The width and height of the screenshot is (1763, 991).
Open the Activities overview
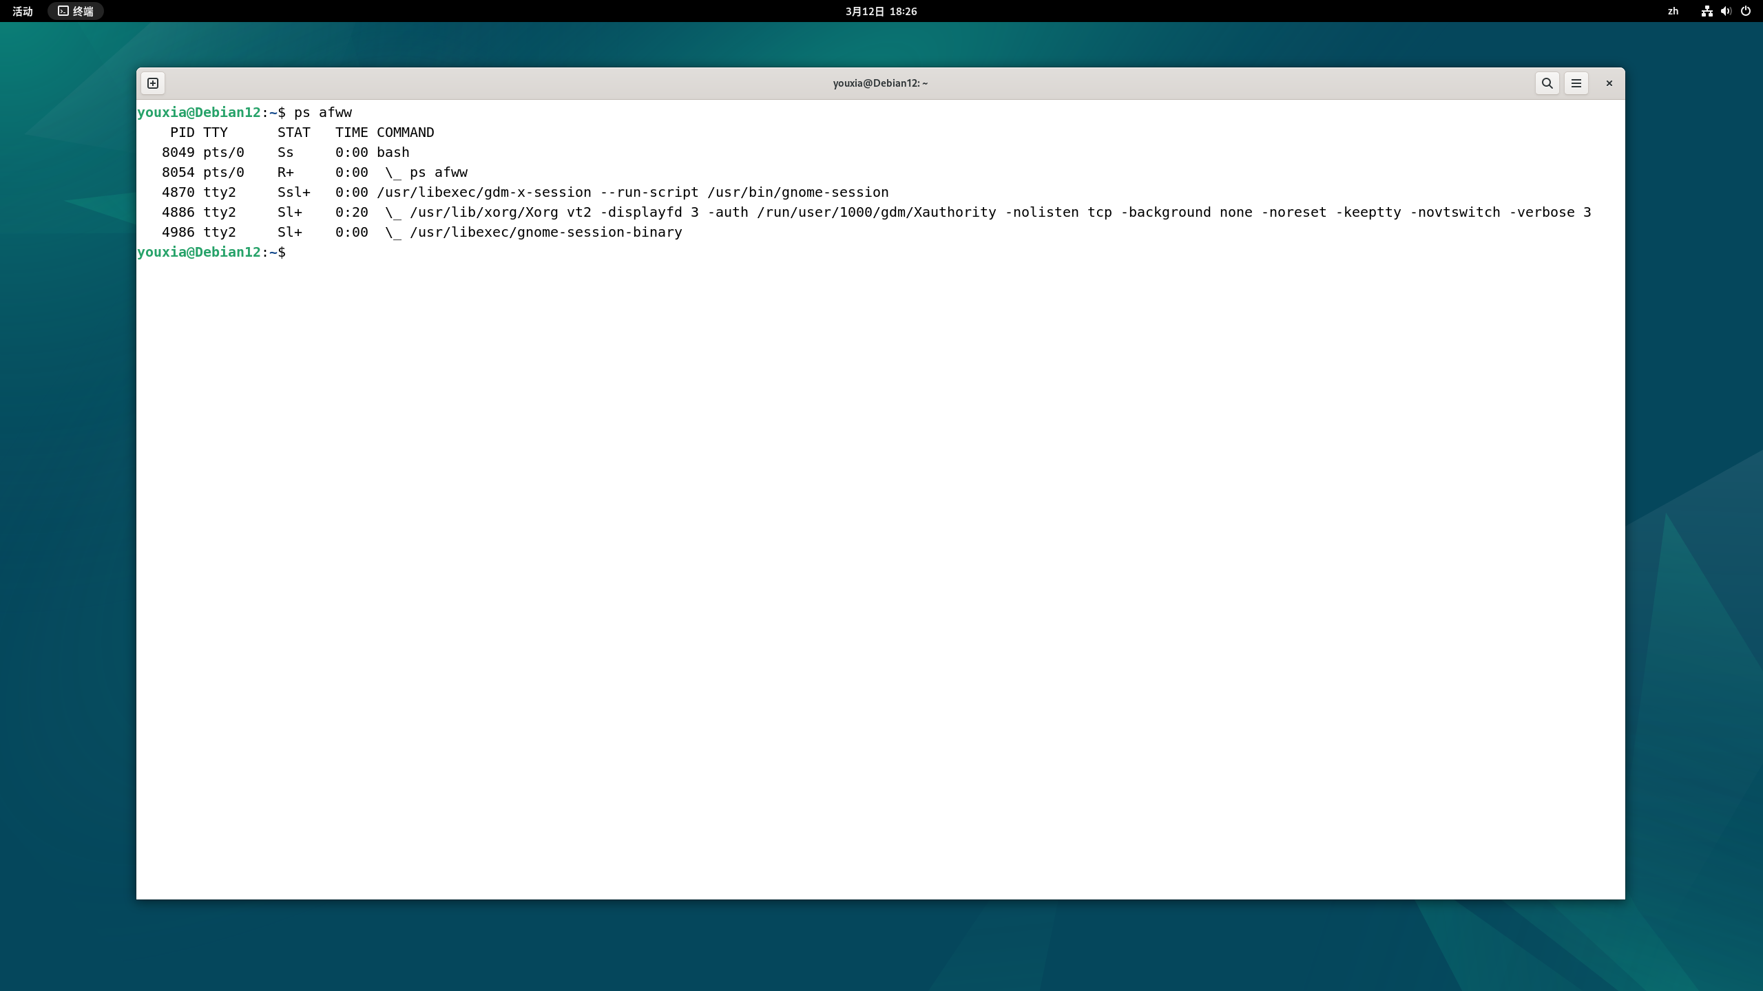23,11
